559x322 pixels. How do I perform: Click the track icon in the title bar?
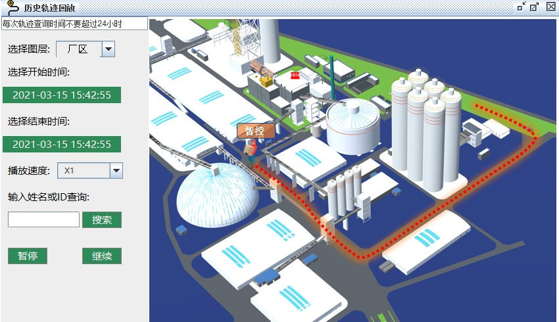pos(12,7)
